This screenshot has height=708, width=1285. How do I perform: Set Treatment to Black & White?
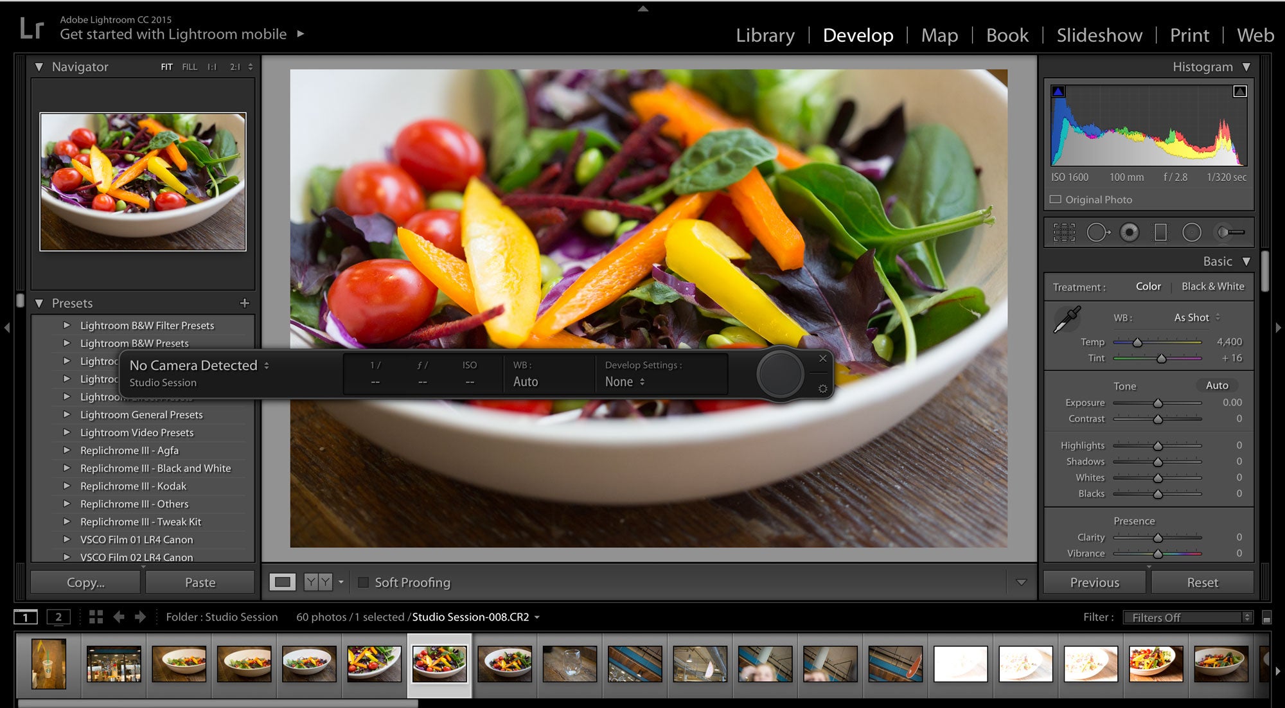coord(1213,287)
